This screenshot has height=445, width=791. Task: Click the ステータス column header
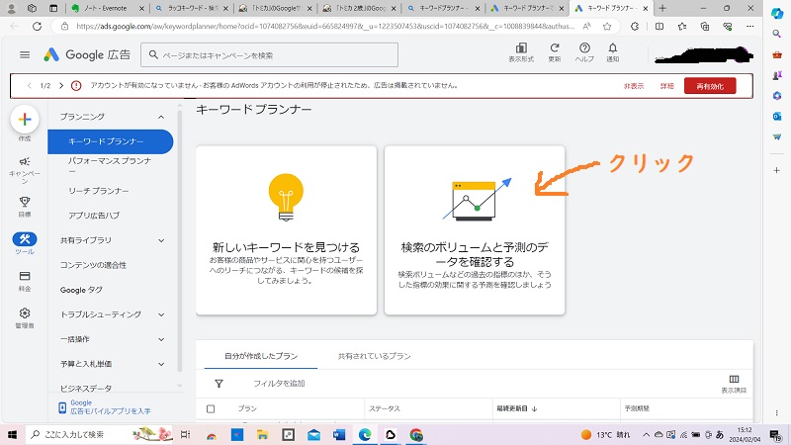385,408
